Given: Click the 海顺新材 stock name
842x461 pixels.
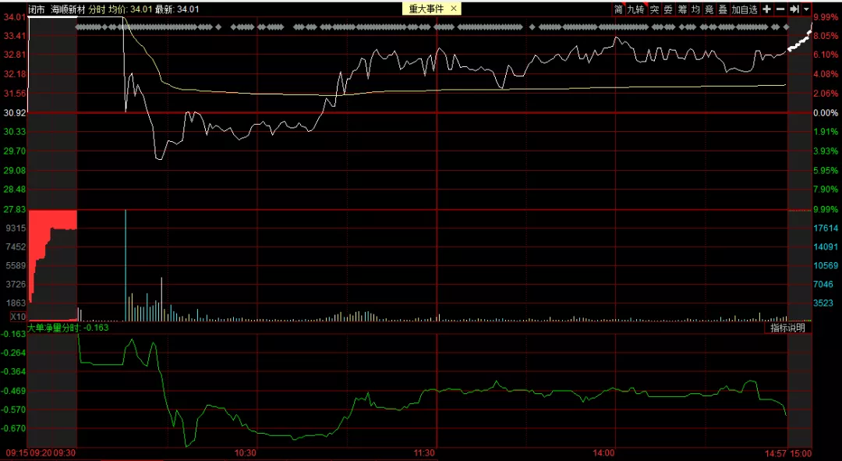Looking at the screenshot, I should pos(68,9).
